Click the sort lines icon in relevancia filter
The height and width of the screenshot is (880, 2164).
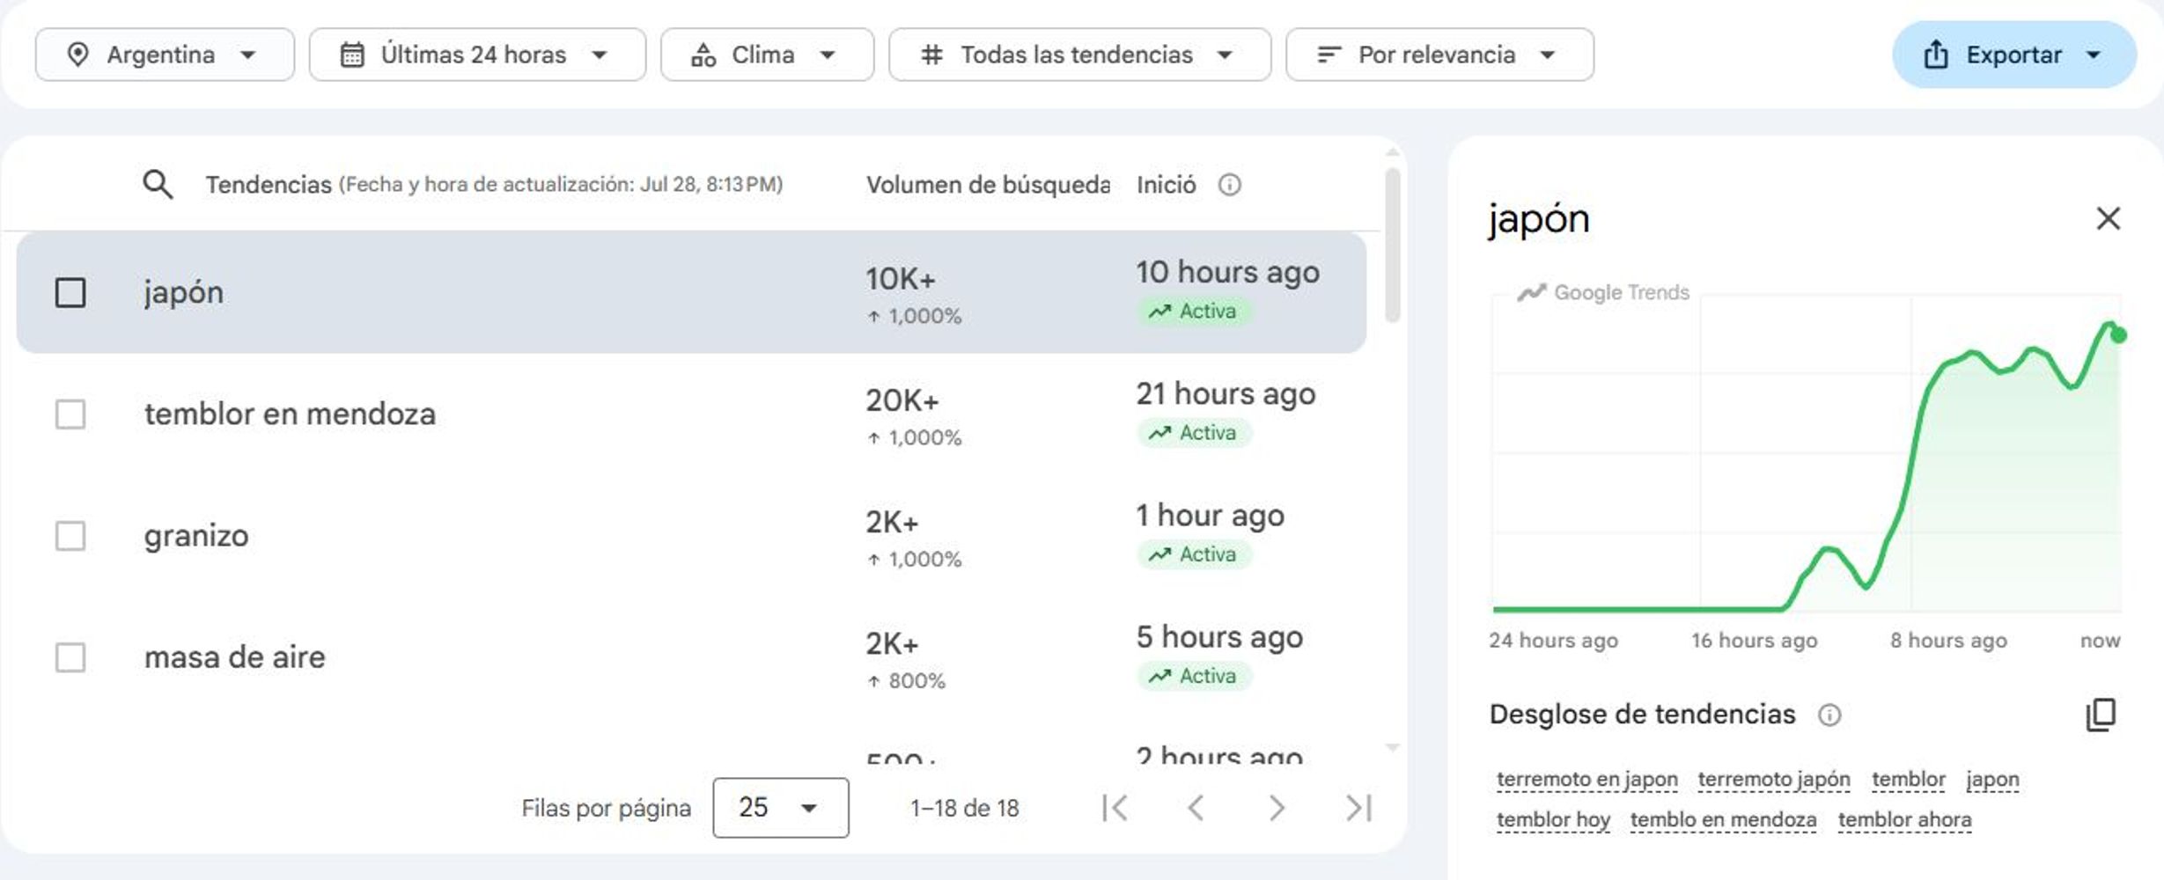tap(1329, 55)
